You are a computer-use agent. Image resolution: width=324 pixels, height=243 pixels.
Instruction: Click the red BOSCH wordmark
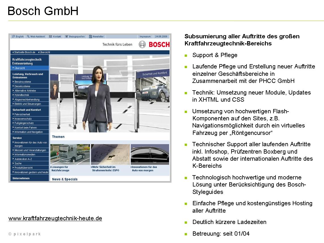coord(159,45)
